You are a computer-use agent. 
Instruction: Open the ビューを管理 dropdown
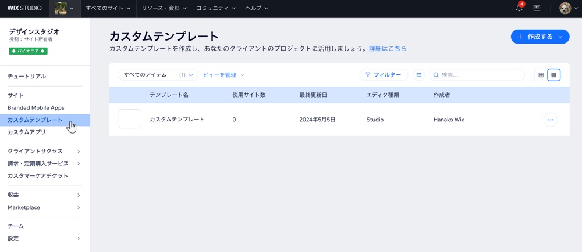[223, 75]
